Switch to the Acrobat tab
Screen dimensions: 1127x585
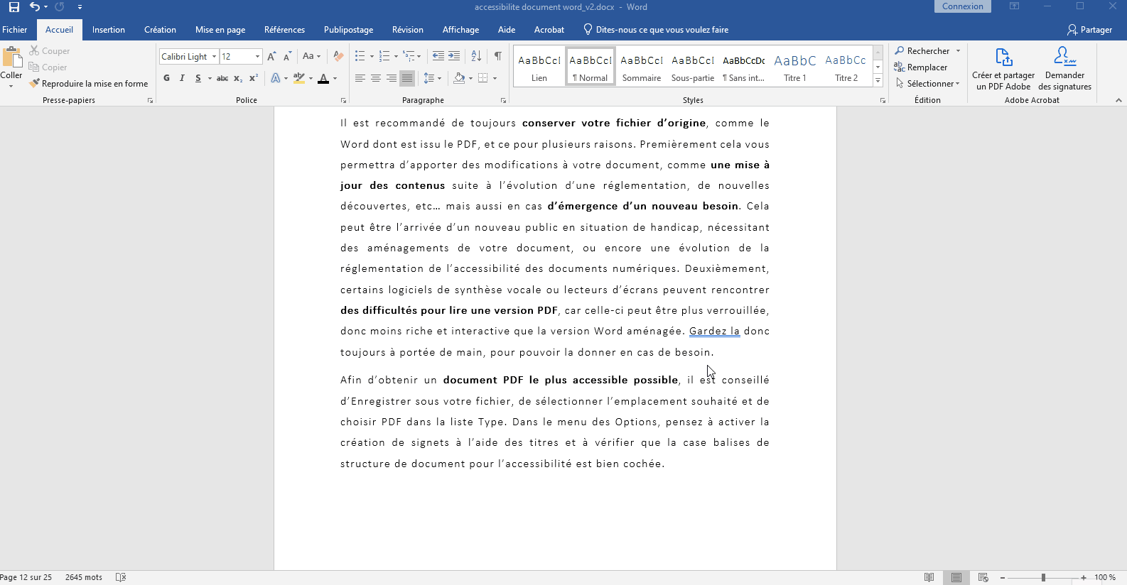click(549, 30)
